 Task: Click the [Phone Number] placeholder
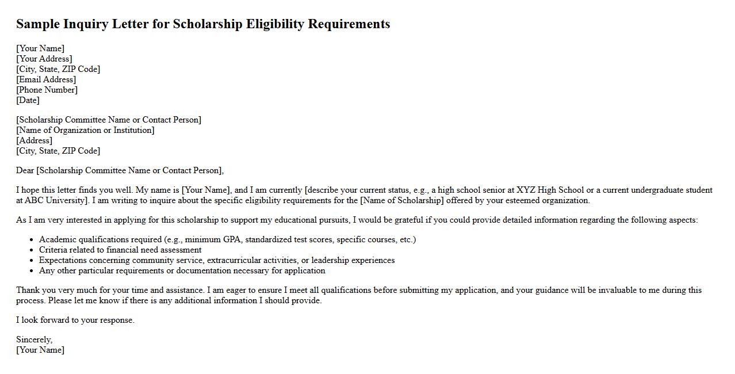point(47,90)
